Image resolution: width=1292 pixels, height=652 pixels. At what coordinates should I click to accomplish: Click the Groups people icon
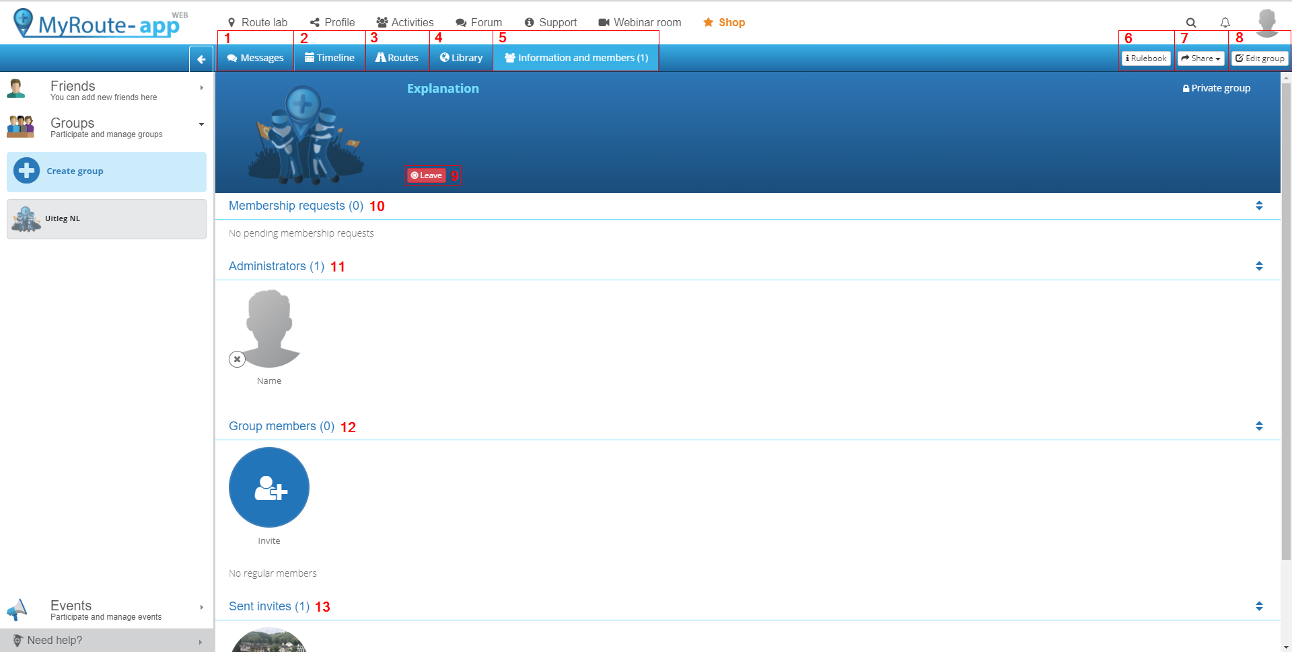20,126
